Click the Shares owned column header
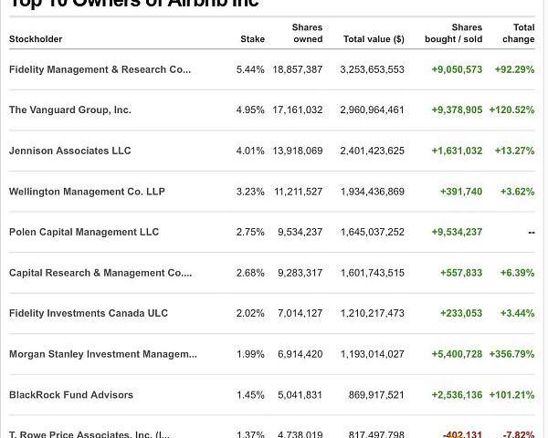The width and height of the screenshot is (548, 438). (307, 34)
